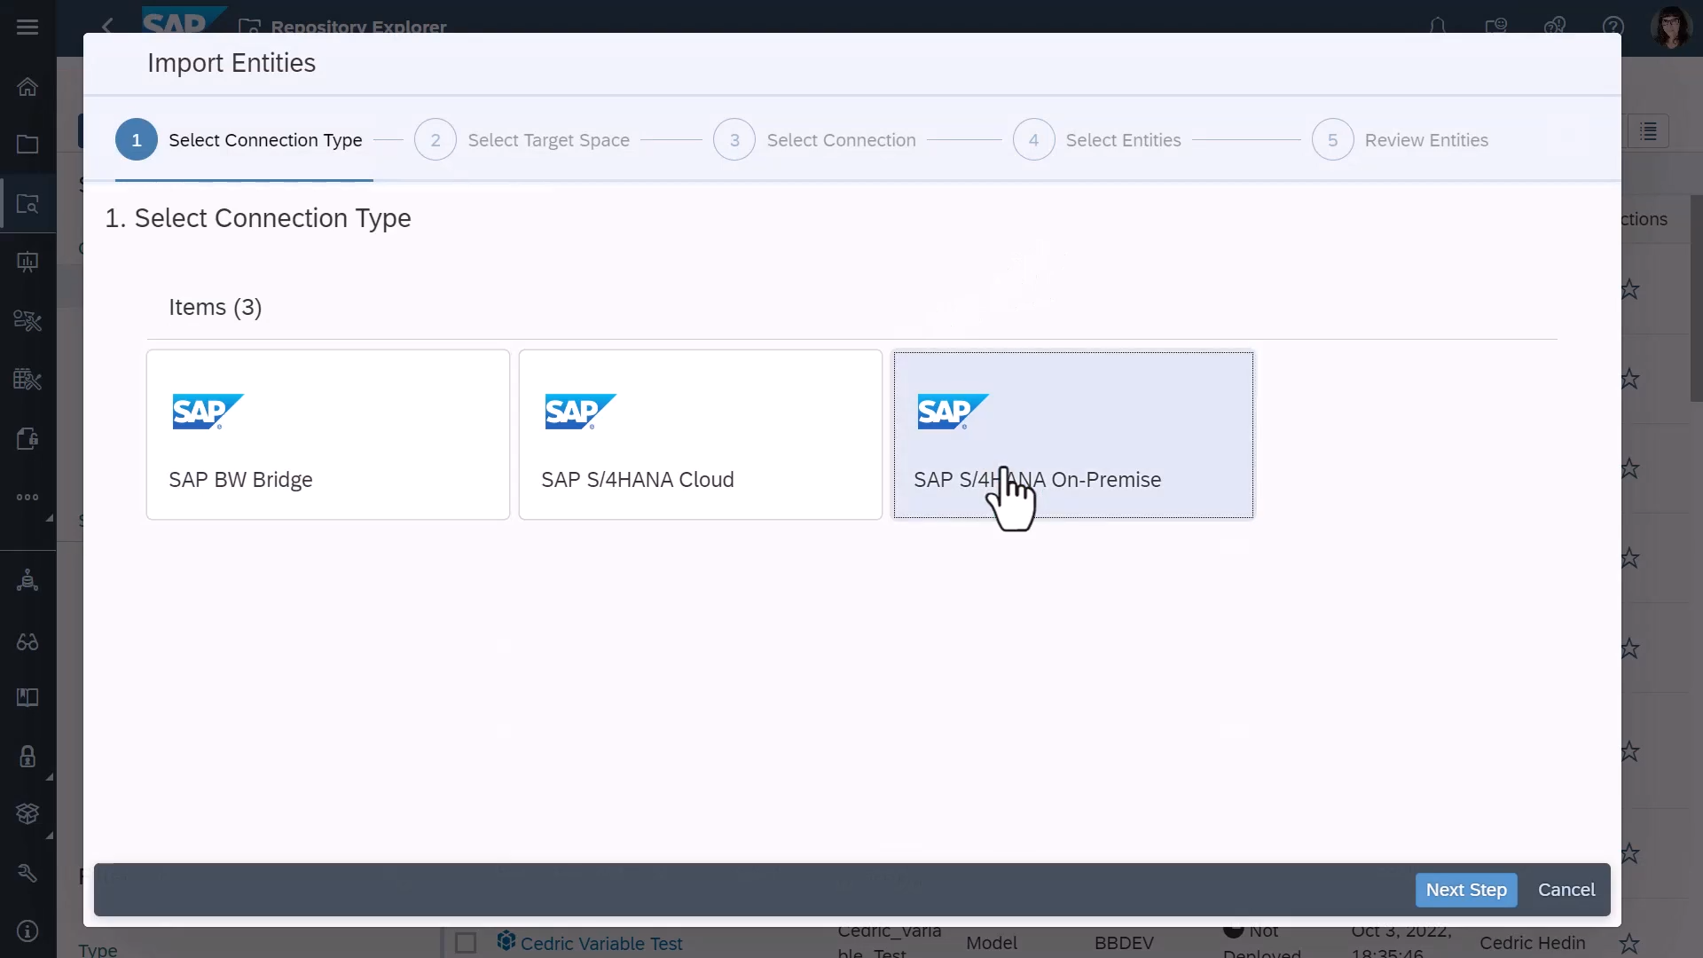Open the wrench configuration sidebar icon
The width and height of the screenshot is (1703, 958).
[x=27, y=873]
